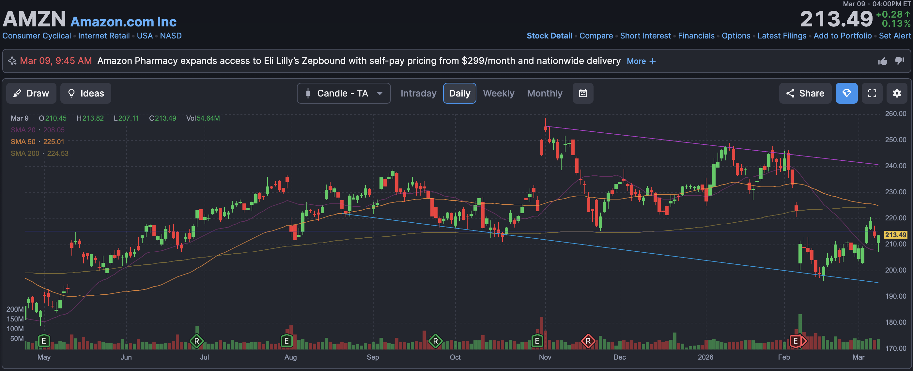
Task: Go to Short Interest section
Action: (x=645, y=36)
